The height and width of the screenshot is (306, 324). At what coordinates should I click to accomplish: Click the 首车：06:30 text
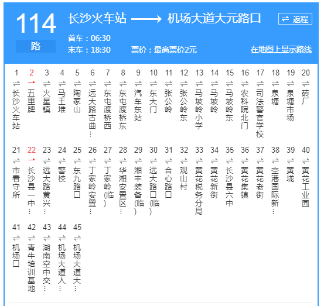[89, 38]
